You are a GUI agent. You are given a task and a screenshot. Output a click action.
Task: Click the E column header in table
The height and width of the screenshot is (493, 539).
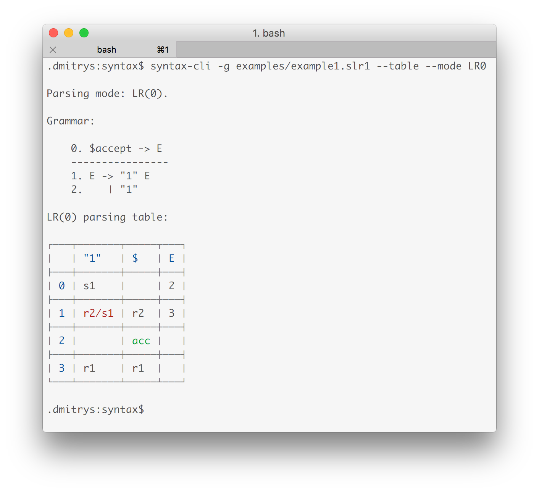pyautogui.click(x=172, y=258)
